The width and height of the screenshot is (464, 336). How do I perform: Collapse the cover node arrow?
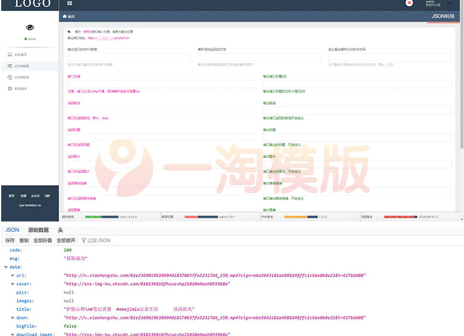[x=12, y=284]
